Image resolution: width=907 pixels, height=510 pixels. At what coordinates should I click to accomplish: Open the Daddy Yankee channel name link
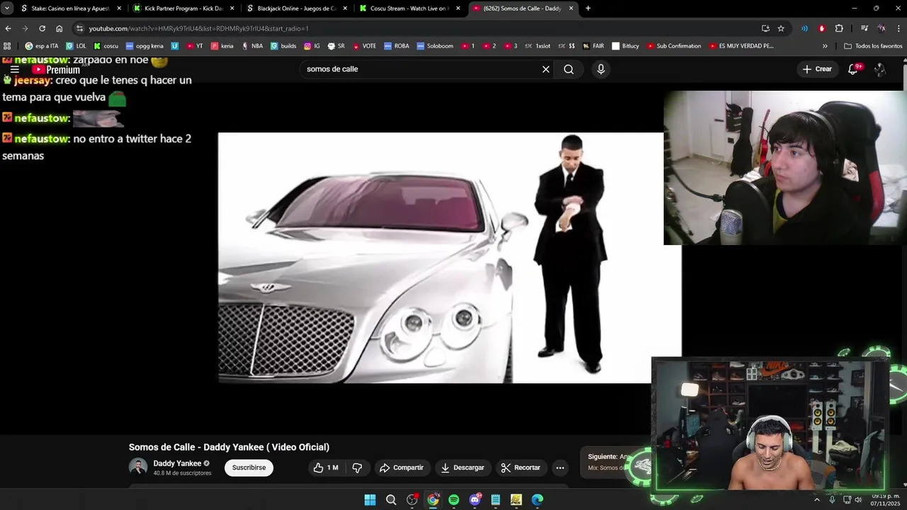click(x=177, y=463)
